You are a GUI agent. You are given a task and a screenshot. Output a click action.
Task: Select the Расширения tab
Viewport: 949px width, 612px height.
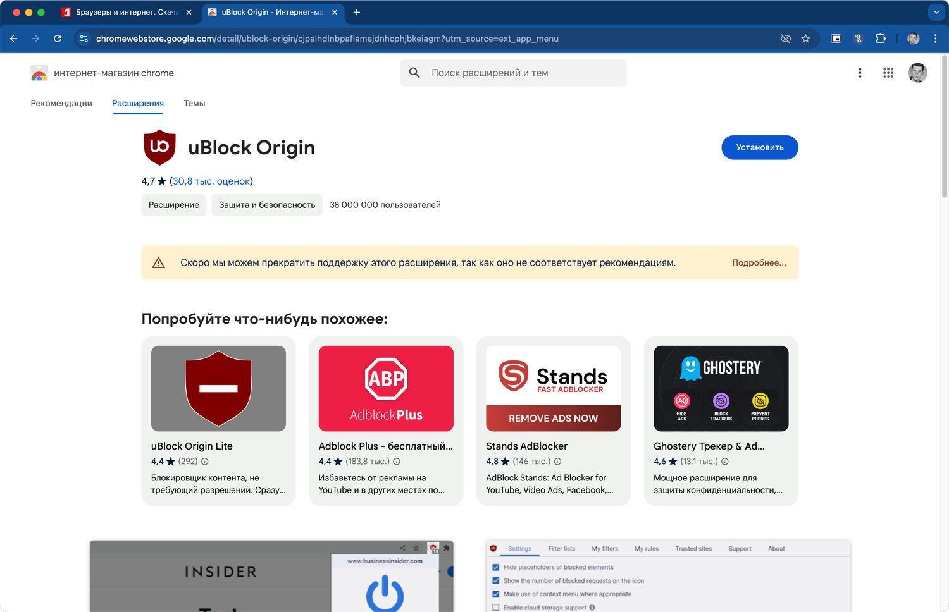tap(138, 103)
